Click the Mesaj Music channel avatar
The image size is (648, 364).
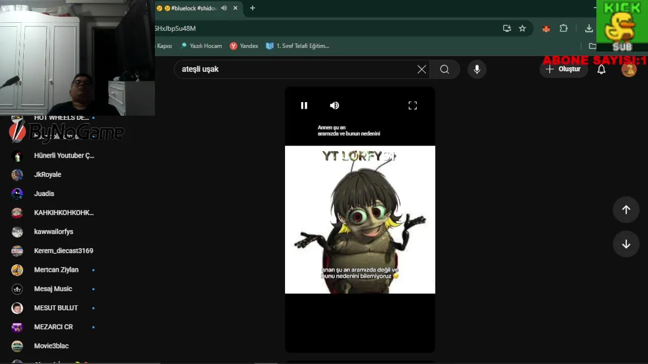[17, 289]
